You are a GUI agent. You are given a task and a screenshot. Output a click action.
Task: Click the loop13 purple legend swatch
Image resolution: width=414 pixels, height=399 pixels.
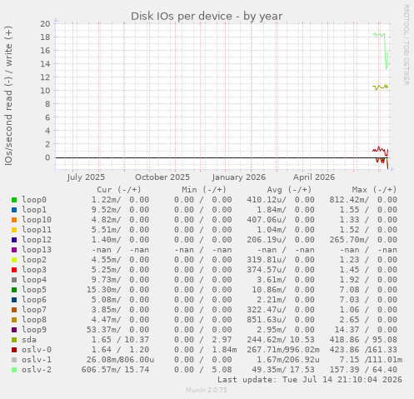14,250
